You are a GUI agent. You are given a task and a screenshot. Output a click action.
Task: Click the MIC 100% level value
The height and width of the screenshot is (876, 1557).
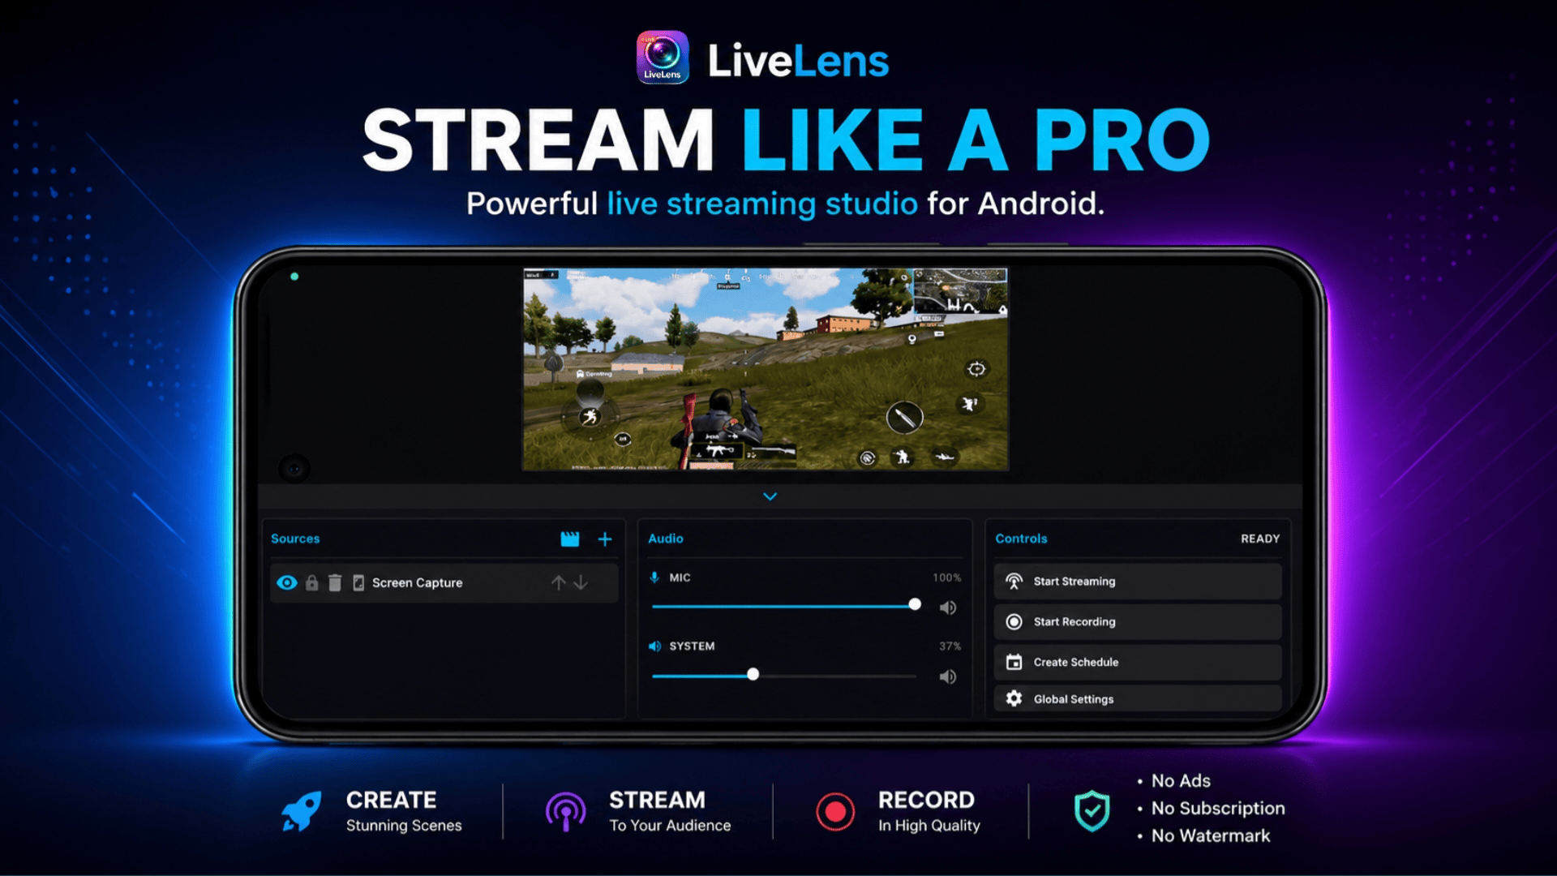(946, 578)
